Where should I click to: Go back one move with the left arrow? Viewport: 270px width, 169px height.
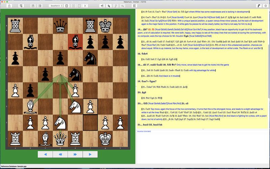point(45,154)
